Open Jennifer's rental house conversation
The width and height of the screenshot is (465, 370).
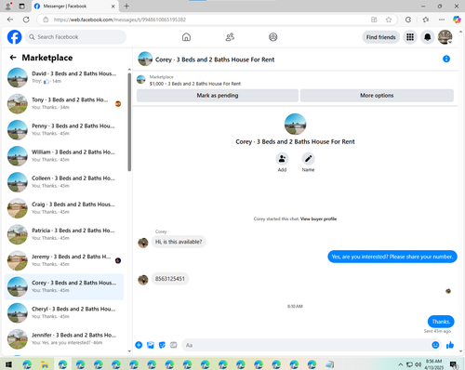(64, 339)
